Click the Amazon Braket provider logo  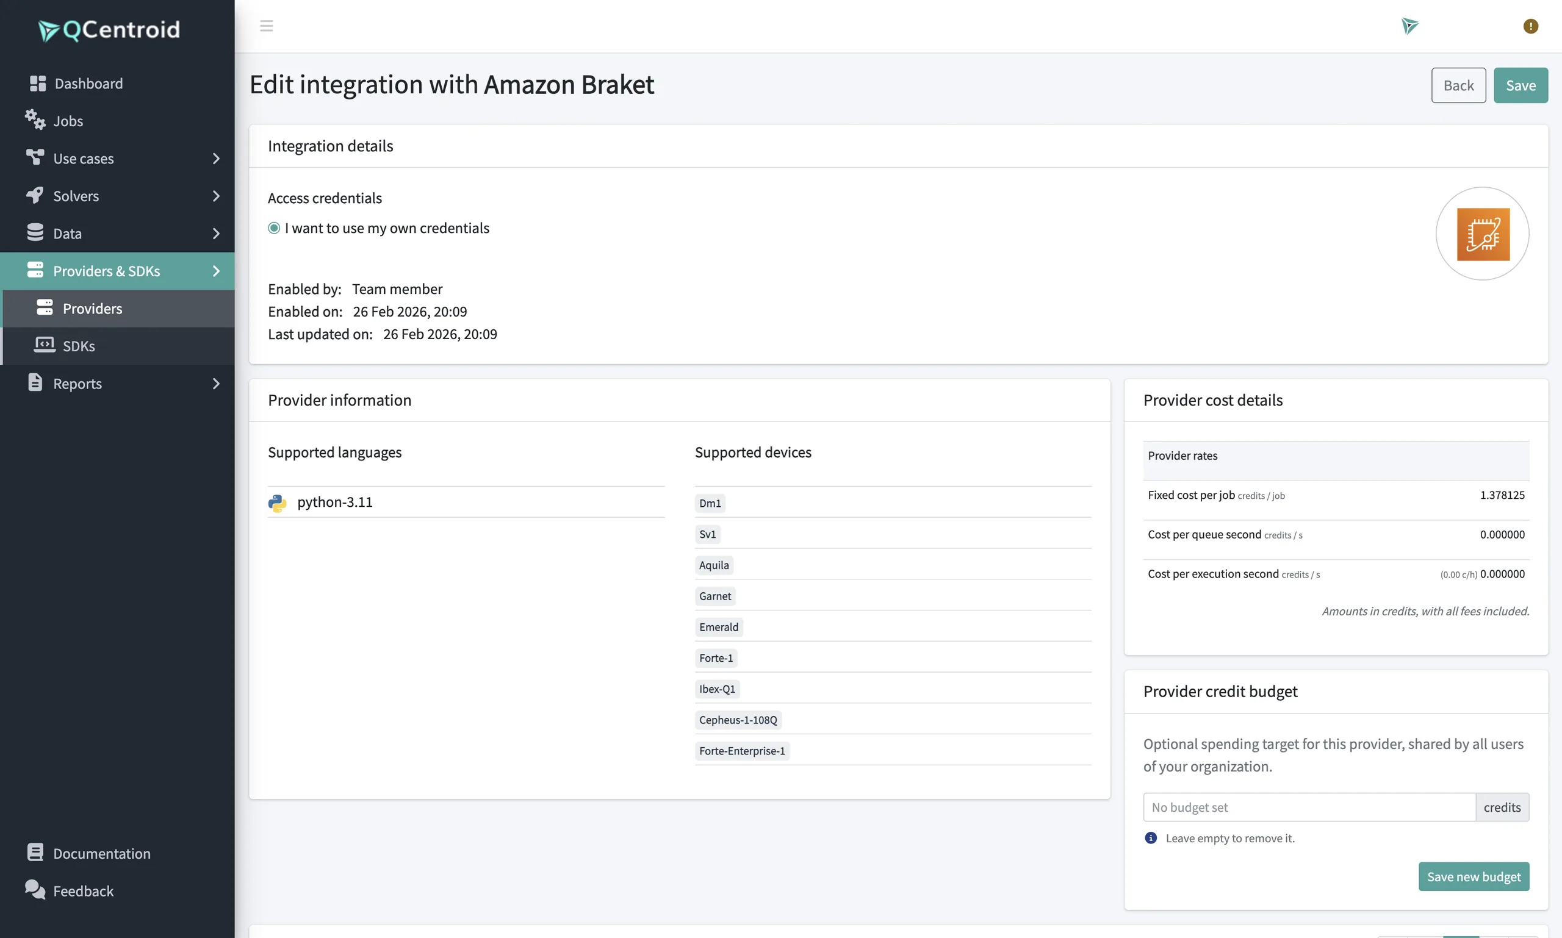1483,234
